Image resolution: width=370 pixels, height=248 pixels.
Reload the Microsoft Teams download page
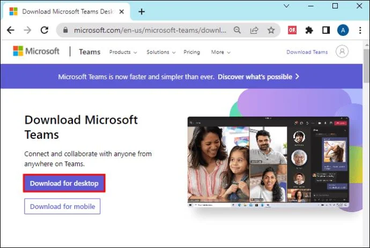pyautogui.click(x=45, y=30)
